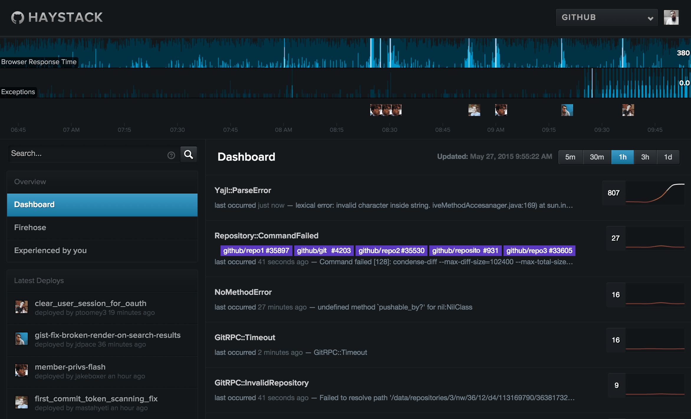Toggle the 1d time range
Image resolution: width=691 pixels, height=419 pixels.
point(668,157)
